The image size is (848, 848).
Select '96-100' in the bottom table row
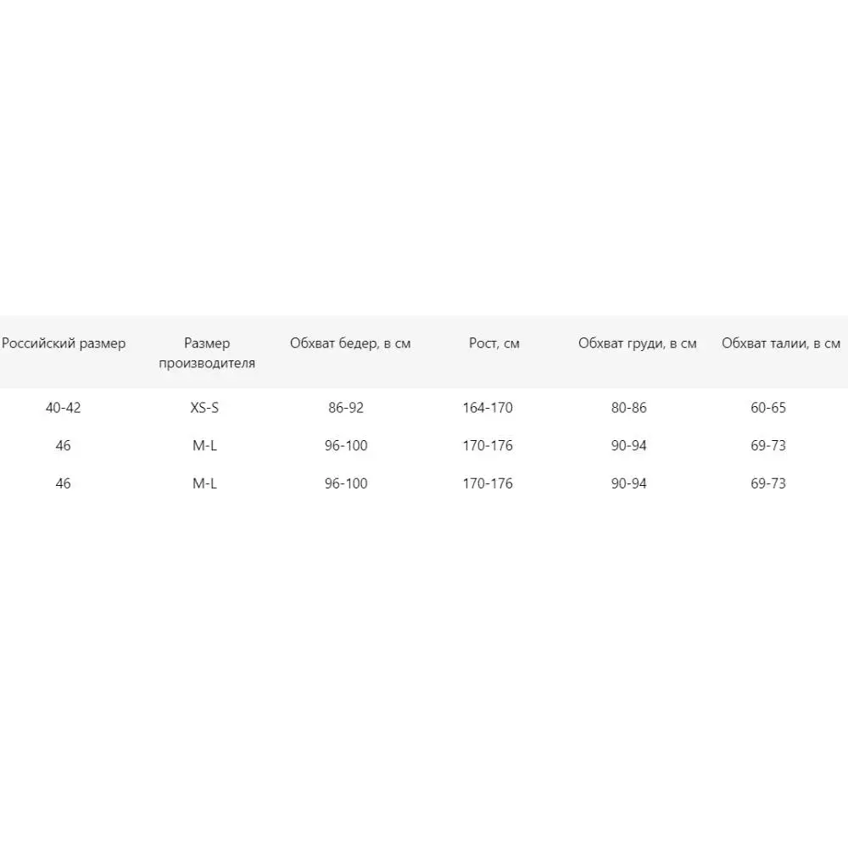(346, 483)
